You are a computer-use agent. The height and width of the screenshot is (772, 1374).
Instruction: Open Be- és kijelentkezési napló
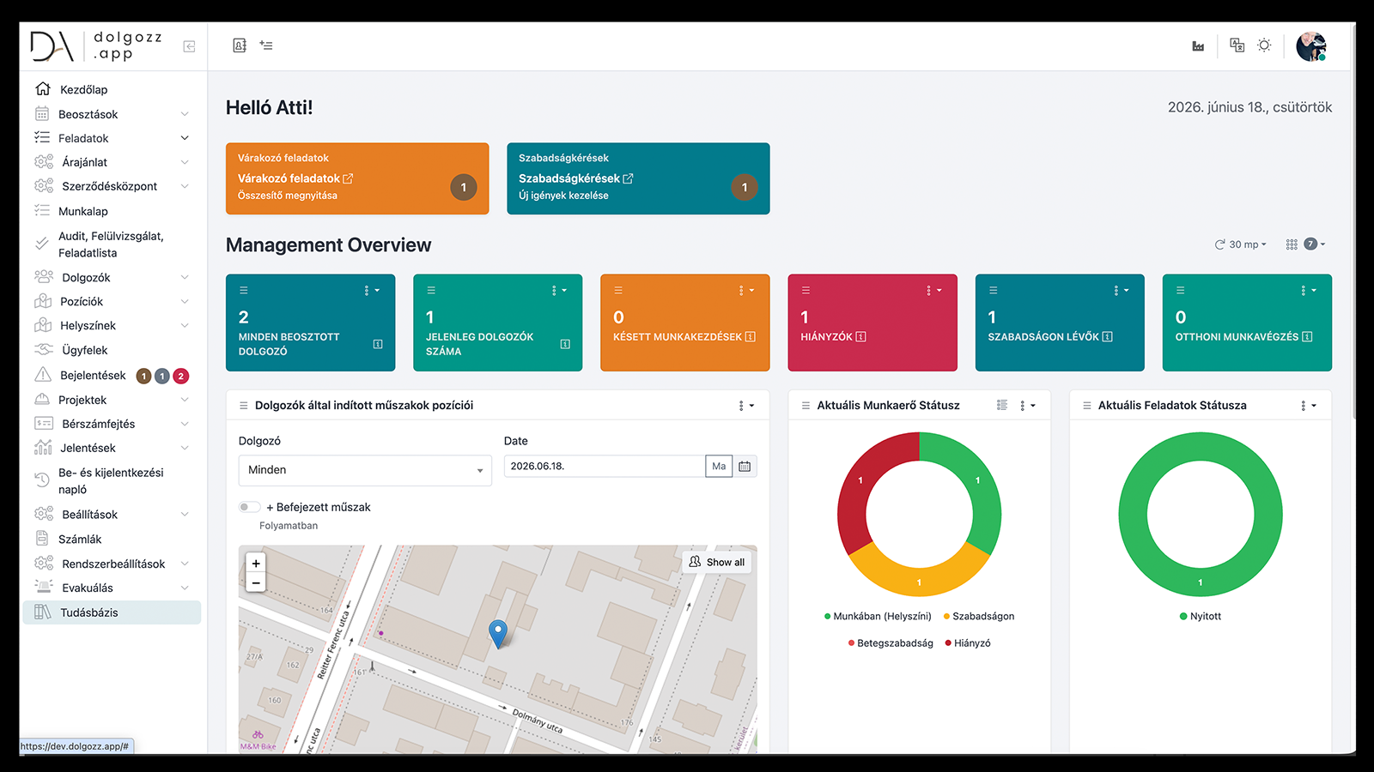(112, 481)
